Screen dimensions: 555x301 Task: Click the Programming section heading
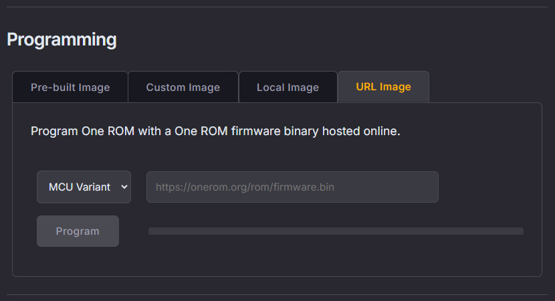tap(62, 39)
